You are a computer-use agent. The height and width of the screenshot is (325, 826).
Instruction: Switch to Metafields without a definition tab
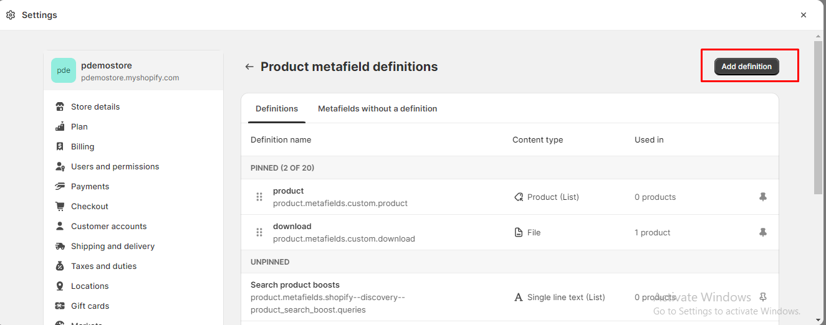click(x=377, y=108)
